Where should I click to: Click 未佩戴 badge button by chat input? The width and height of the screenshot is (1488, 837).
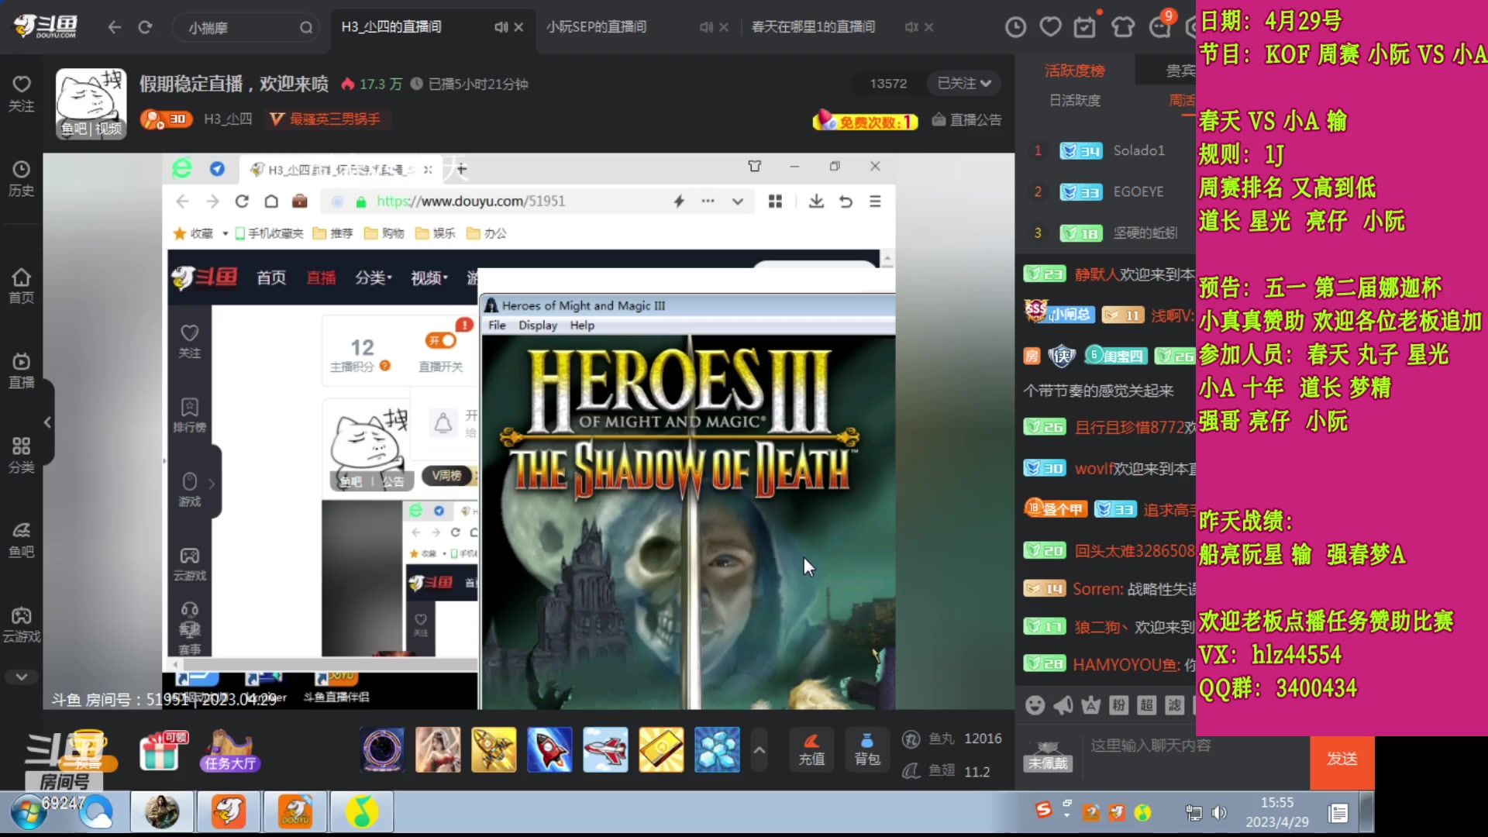(x=1048, y=756)
